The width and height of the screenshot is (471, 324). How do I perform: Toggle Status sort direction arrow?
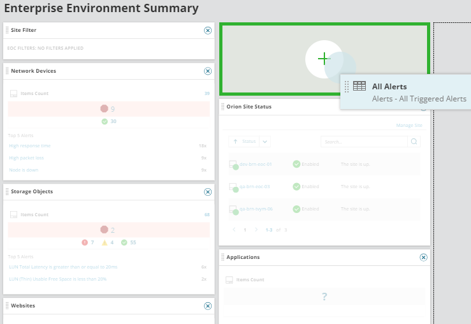point(235,142)
